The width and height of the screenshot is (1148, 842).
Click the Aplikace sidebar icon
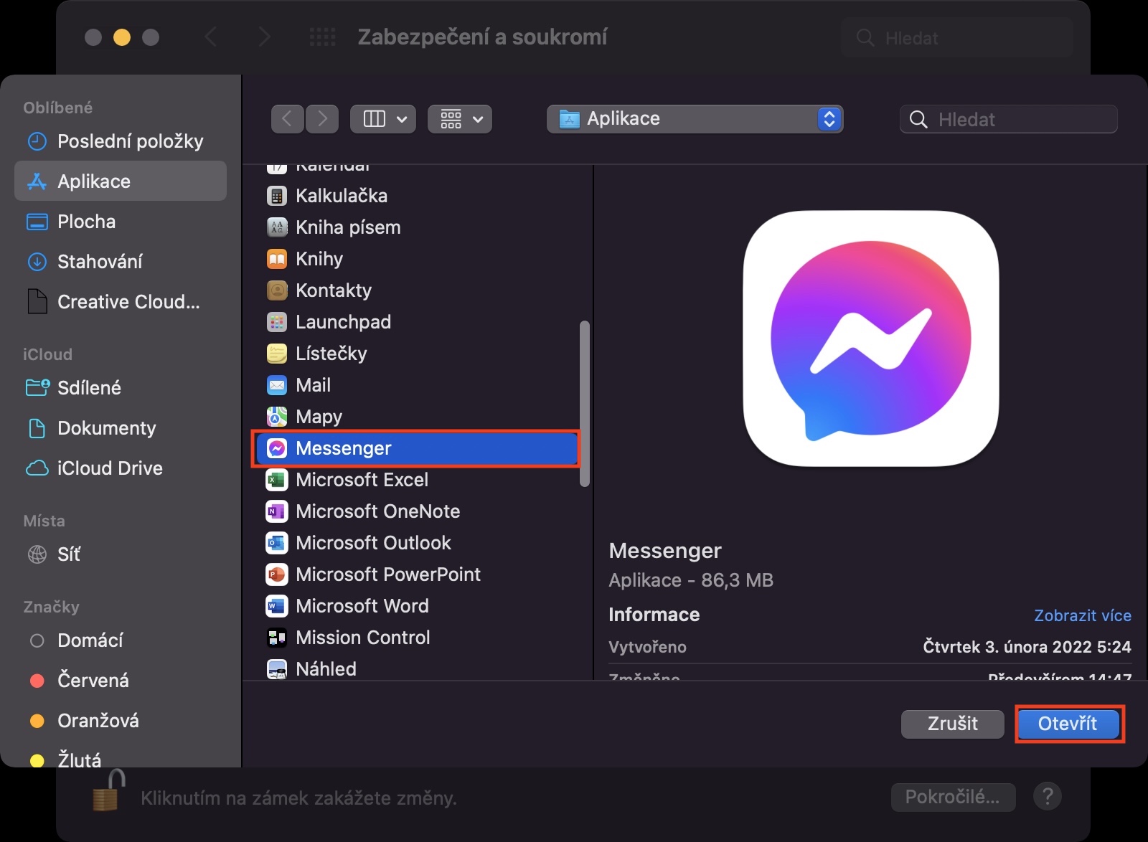click(37, 181)
